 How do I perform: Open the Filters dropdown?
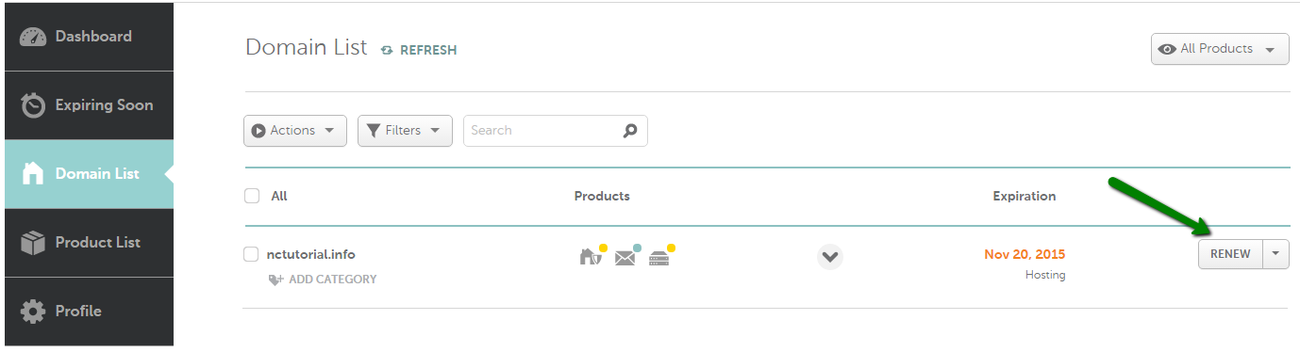[x=405, y=131]
